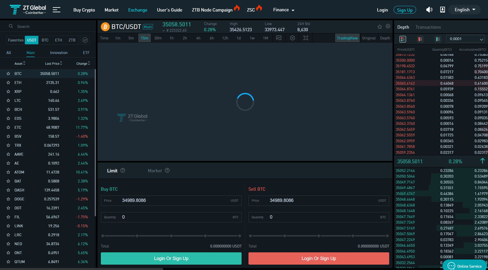Star ETH in the asset list

8,83
